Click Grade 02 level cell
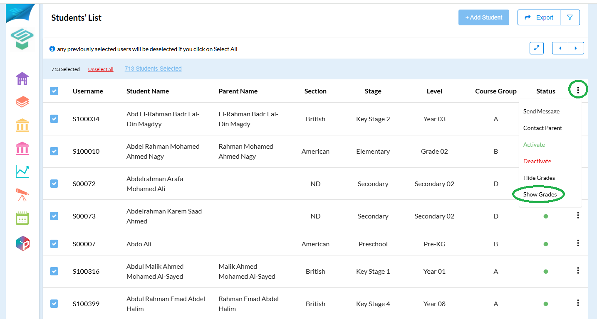 pyautogui.click(x=434, y=151)
